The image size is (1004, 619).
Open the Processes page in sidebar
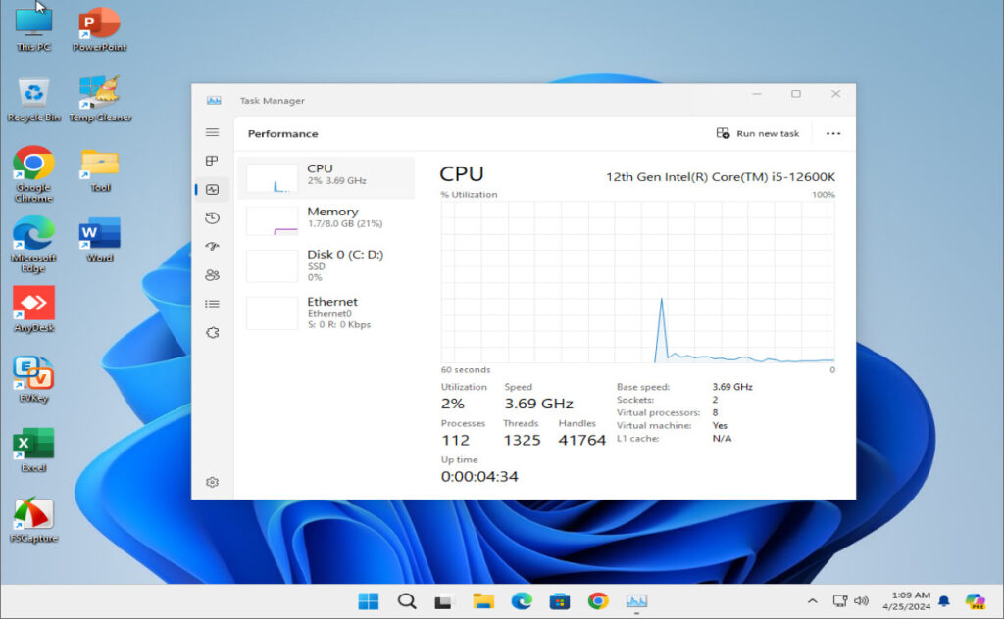pyautogui.click(x=211, y=159)
